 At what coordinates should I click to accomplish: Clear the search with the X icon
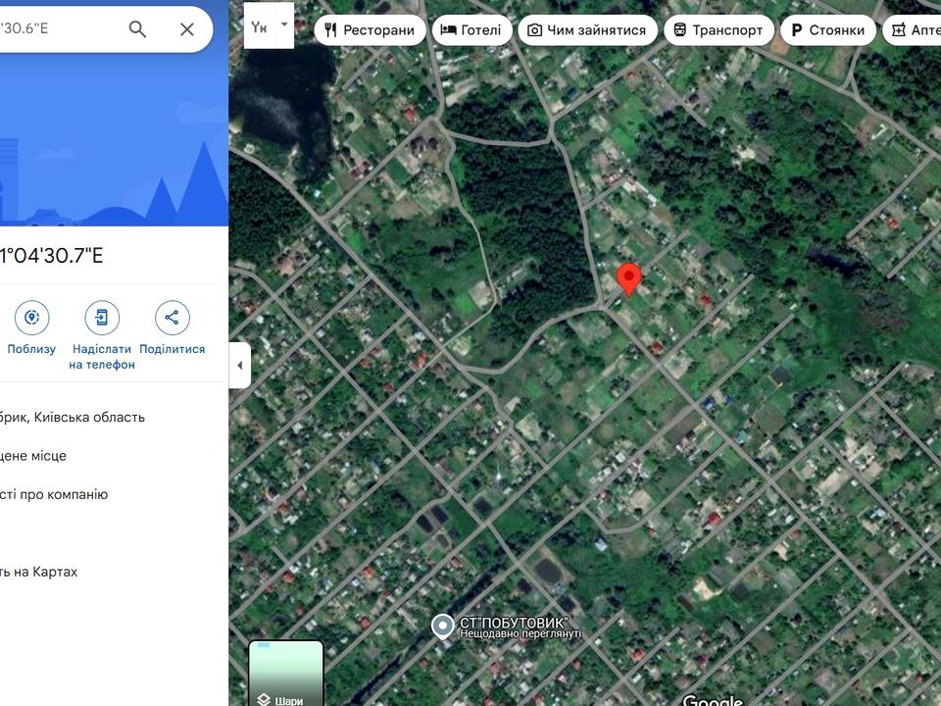click(x=187, y=28)
